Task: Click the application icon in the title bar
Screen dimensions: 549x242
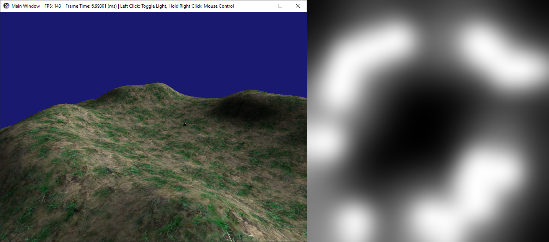Action: 6,6
